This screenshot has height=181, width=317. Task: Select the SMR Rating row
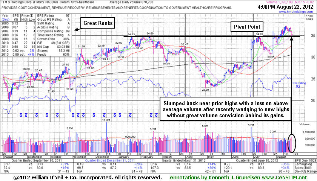coord(53,23)
